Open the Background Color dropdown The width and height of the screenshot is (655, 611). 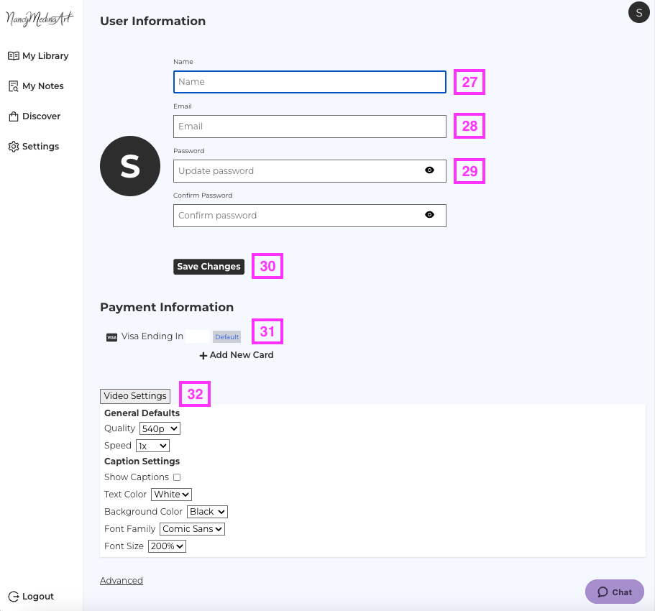[207, 512]
